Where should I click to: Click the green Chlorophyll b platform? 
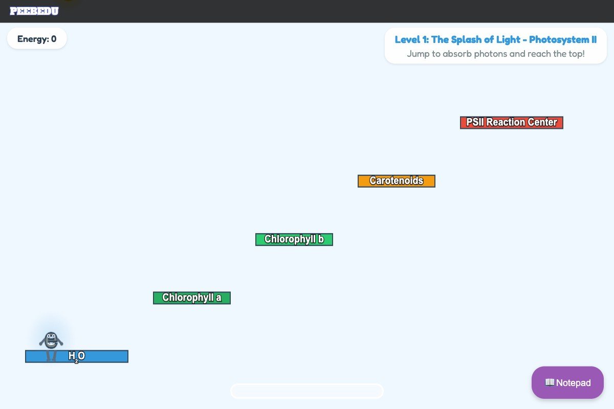tap(294, 239)
